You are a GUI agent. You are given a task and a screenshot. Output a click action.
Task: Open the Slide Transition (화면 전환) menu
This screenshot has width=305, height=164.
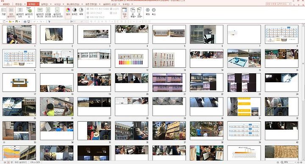[91, 4]
